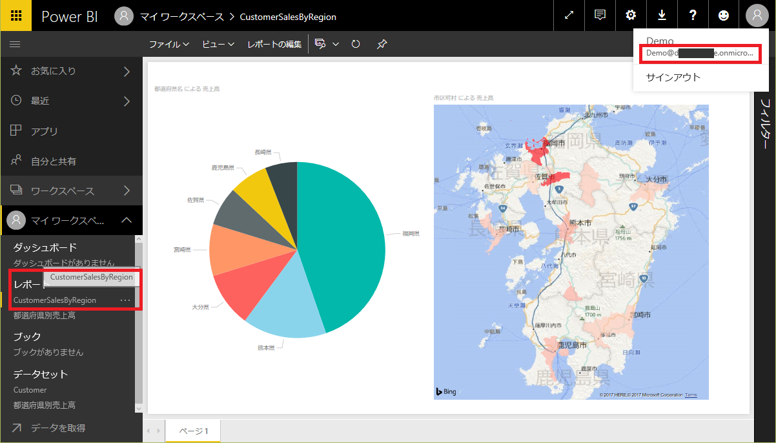Viewport: 776px width, 443px height.
Task: Click レポートの編集 button
Action: coord(274,45)
